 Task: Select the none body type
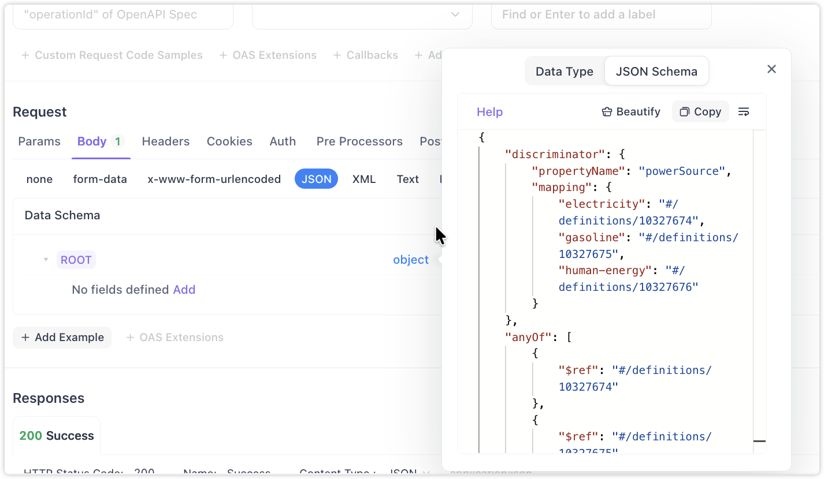[x=39, y=179]
